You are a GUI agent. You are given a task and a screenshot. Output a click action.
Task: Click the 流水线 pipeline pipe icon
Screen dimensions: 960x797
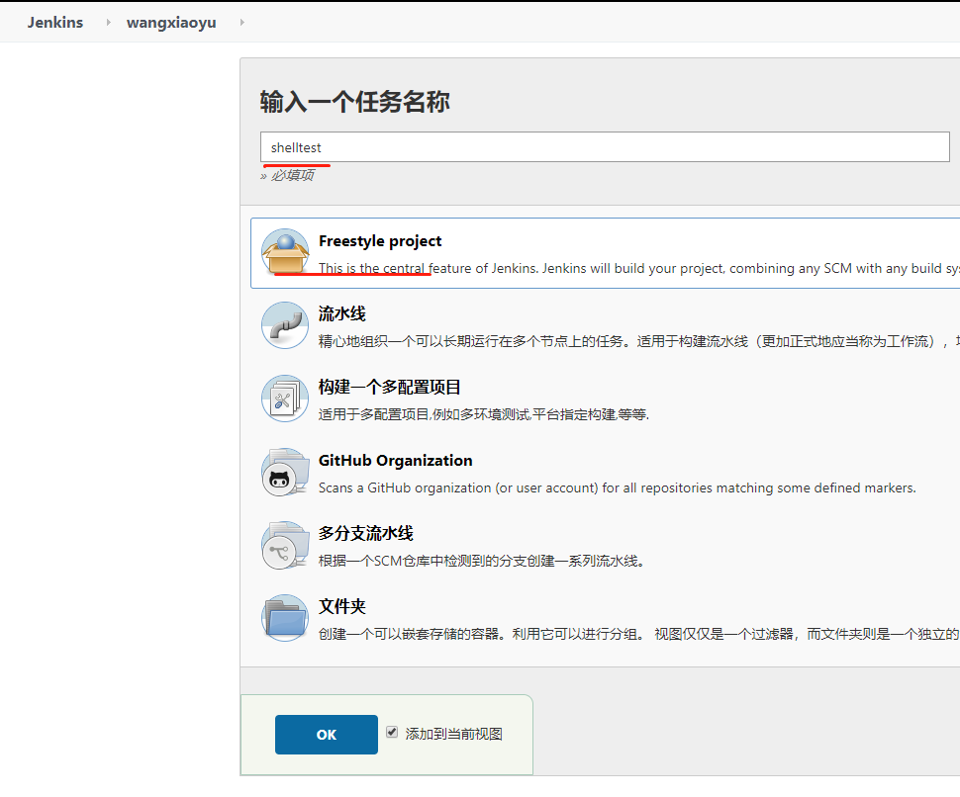pyautogui.click(x=285, y=324)
